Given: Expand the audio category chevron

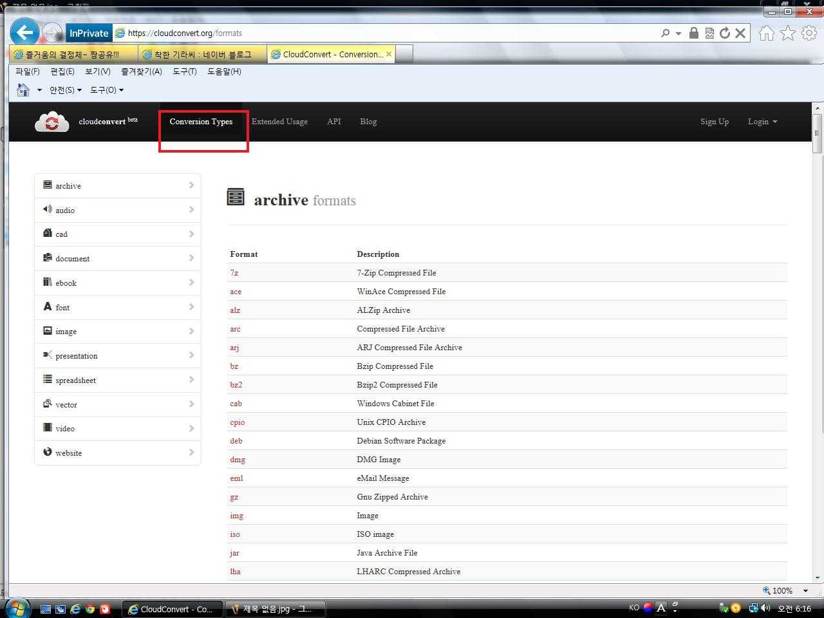Looking at the screenshot, I should (x=191, y=210).
